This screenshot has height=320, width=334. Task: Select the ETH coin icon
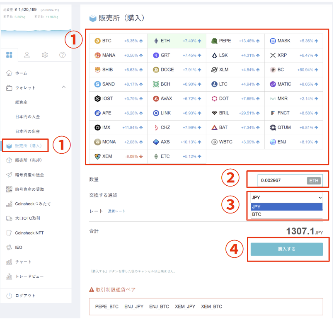click(x=156, y=41)
